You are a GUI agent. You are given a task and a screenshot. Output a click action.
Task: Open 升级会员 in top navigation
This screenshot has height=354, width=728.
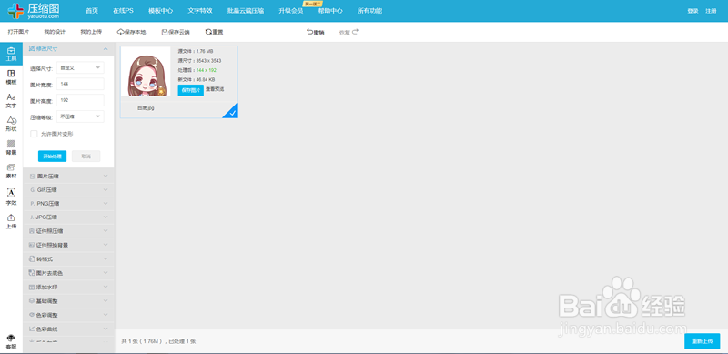point(291,11)
